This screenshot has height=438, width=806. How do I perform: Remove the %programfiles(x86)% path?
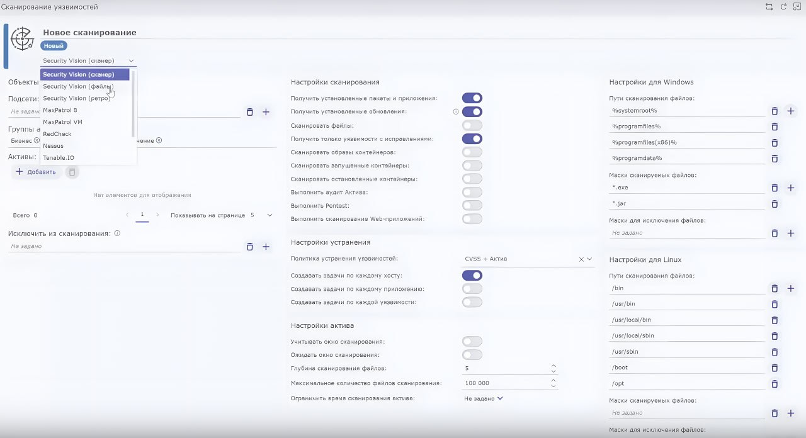click(775, 143)
